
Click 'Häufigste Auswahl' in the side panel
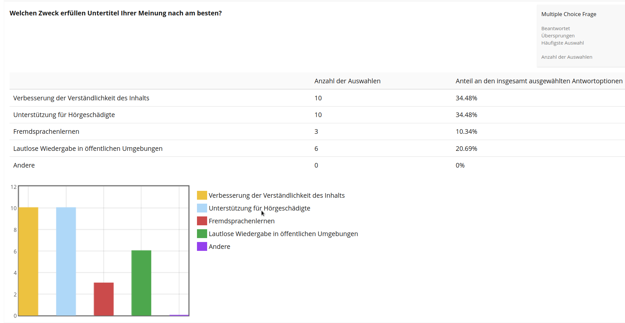point(562,43)
